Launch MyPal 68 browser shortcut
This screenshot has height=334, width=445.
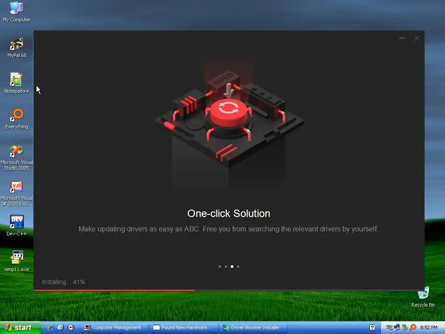coord(17,47)
